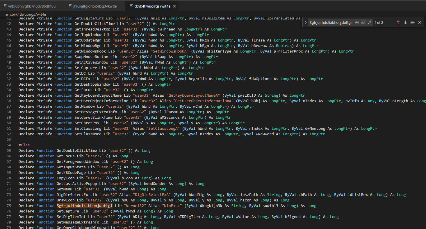Jump to next find match

[405, 22]
